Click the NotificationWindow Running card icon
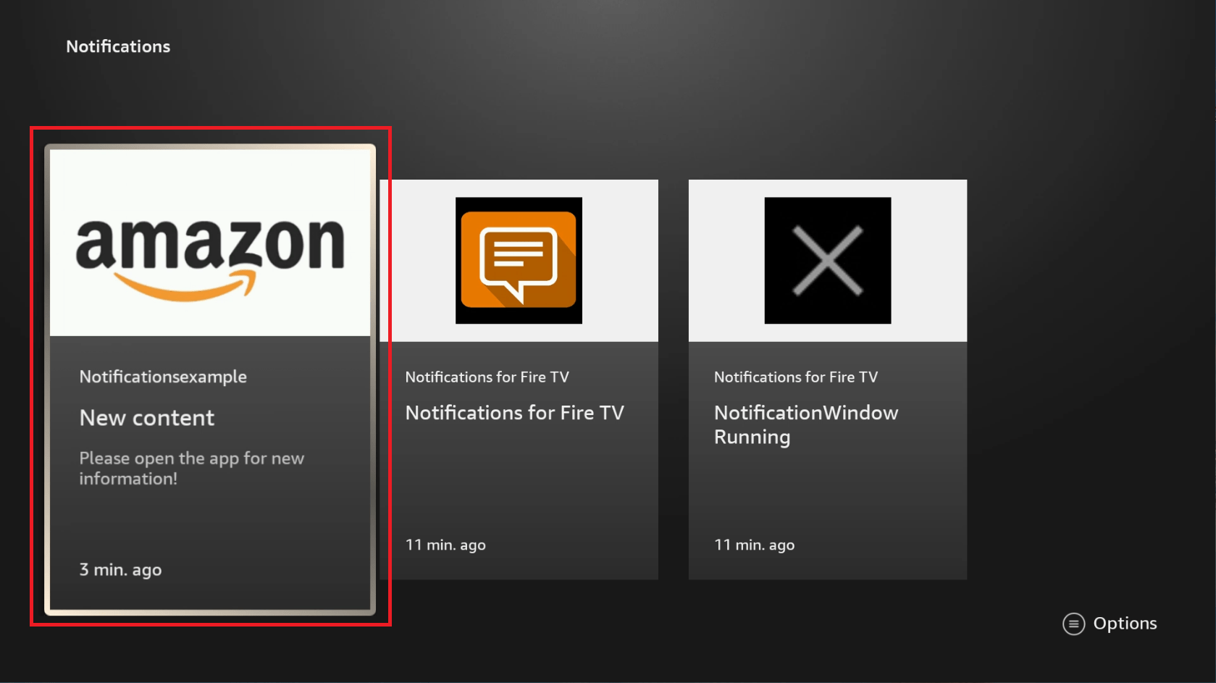This screenshot has height=683, width=1216. (x=827, y=260)
